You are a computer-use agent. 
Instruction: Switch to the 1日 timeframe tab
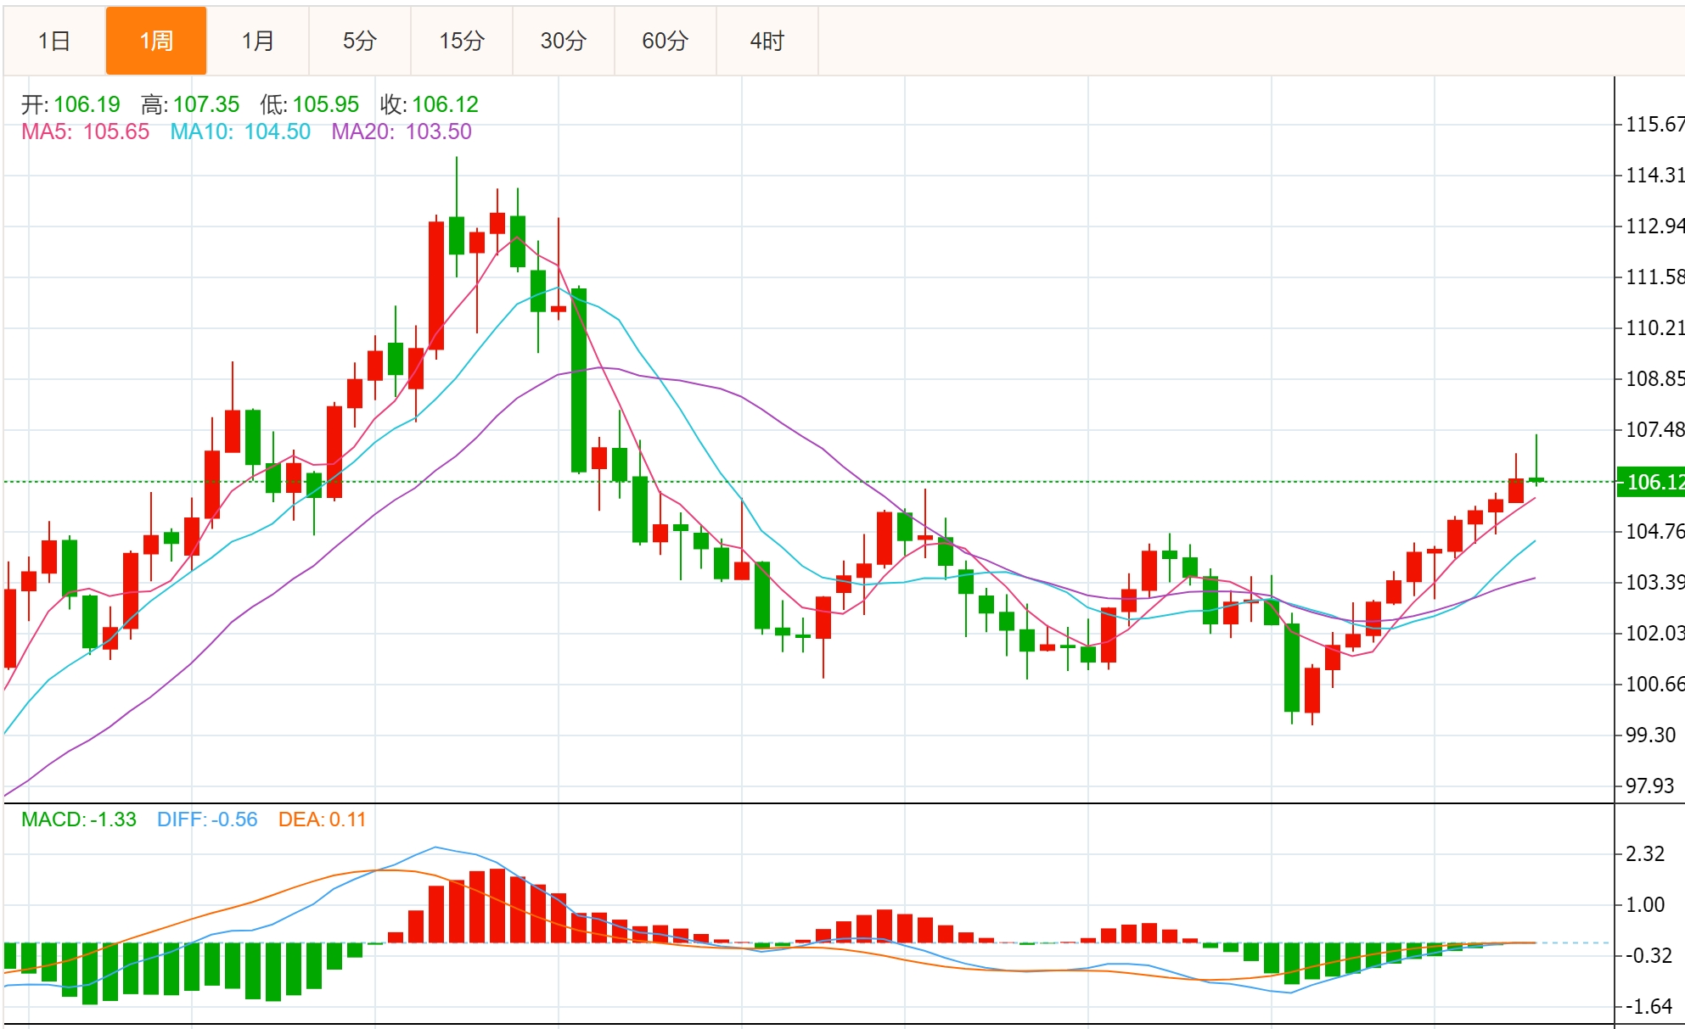[x=54, y=41]
